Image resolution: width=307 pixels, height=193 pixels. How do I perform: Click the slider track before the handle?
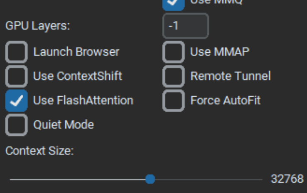(78, 179)
